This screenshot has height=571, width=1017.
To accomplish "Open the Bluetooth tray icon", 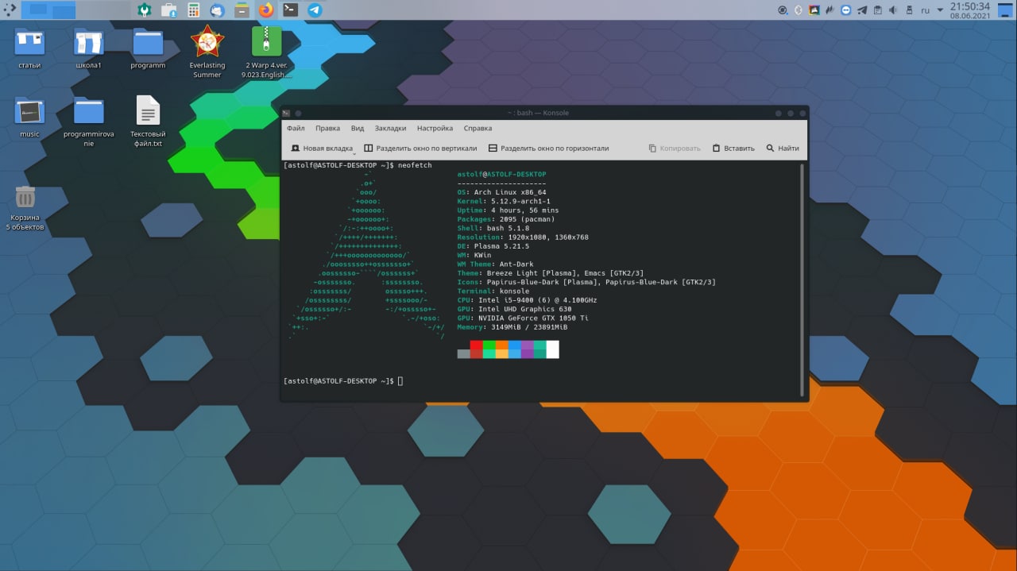I will [799, 10].
